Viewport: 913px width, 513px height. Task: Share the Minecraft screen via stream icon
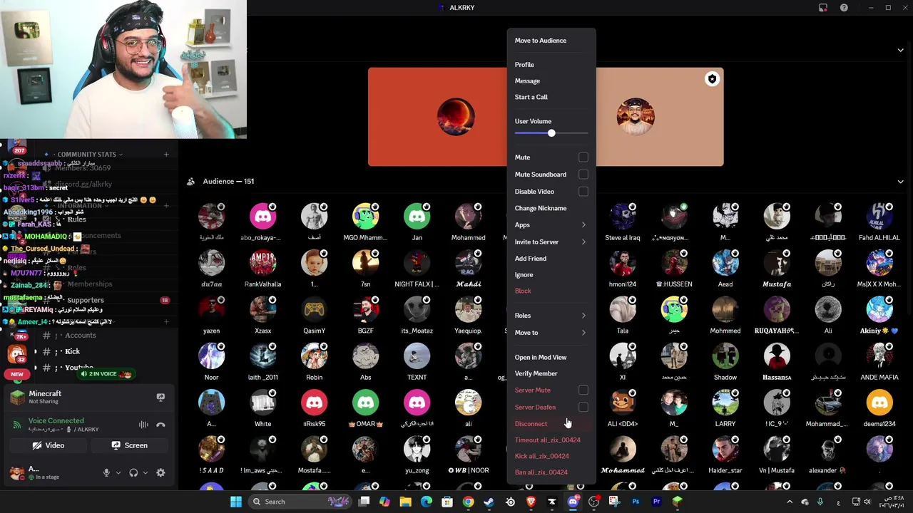tap(160, 397)
